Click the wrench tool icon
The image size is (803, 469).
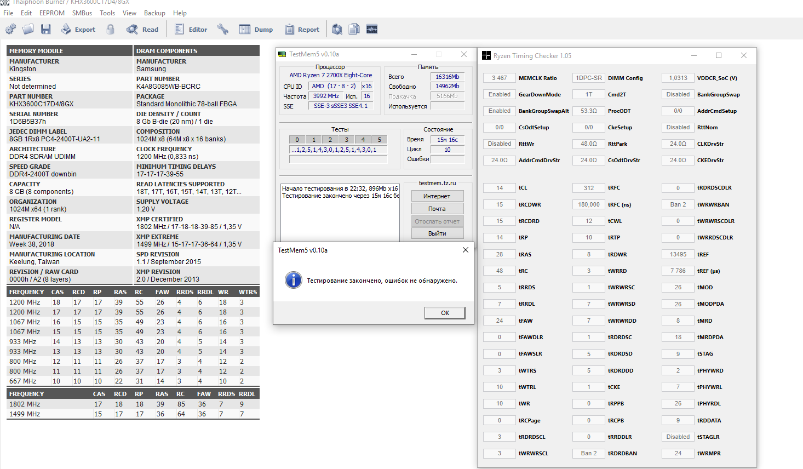[x=222, y=29]
